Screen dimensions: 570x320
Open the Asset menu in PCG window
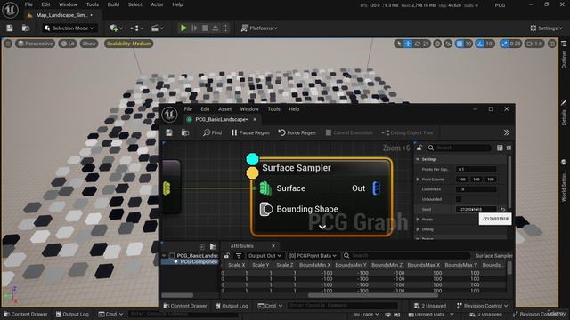(224, 108)
